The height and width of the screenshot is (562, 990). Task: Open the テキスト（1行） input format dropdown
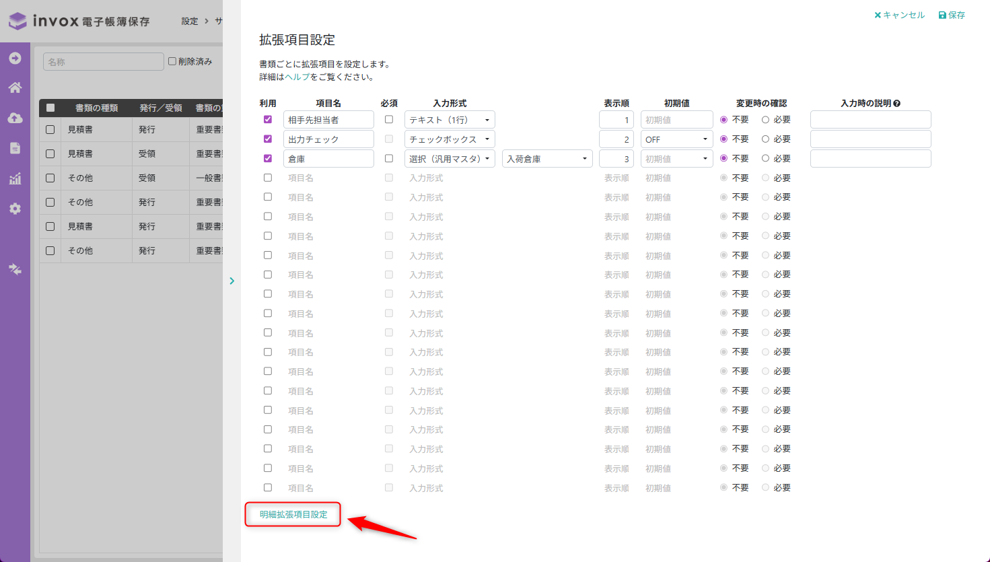tap(450, 120)
